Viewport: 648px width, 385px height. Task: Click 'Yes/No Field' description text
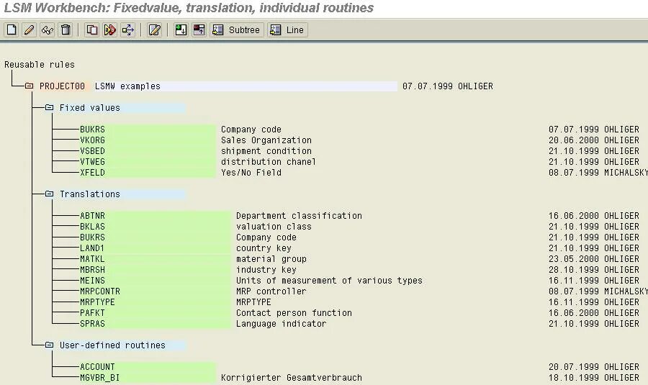(x=251, y=172)
